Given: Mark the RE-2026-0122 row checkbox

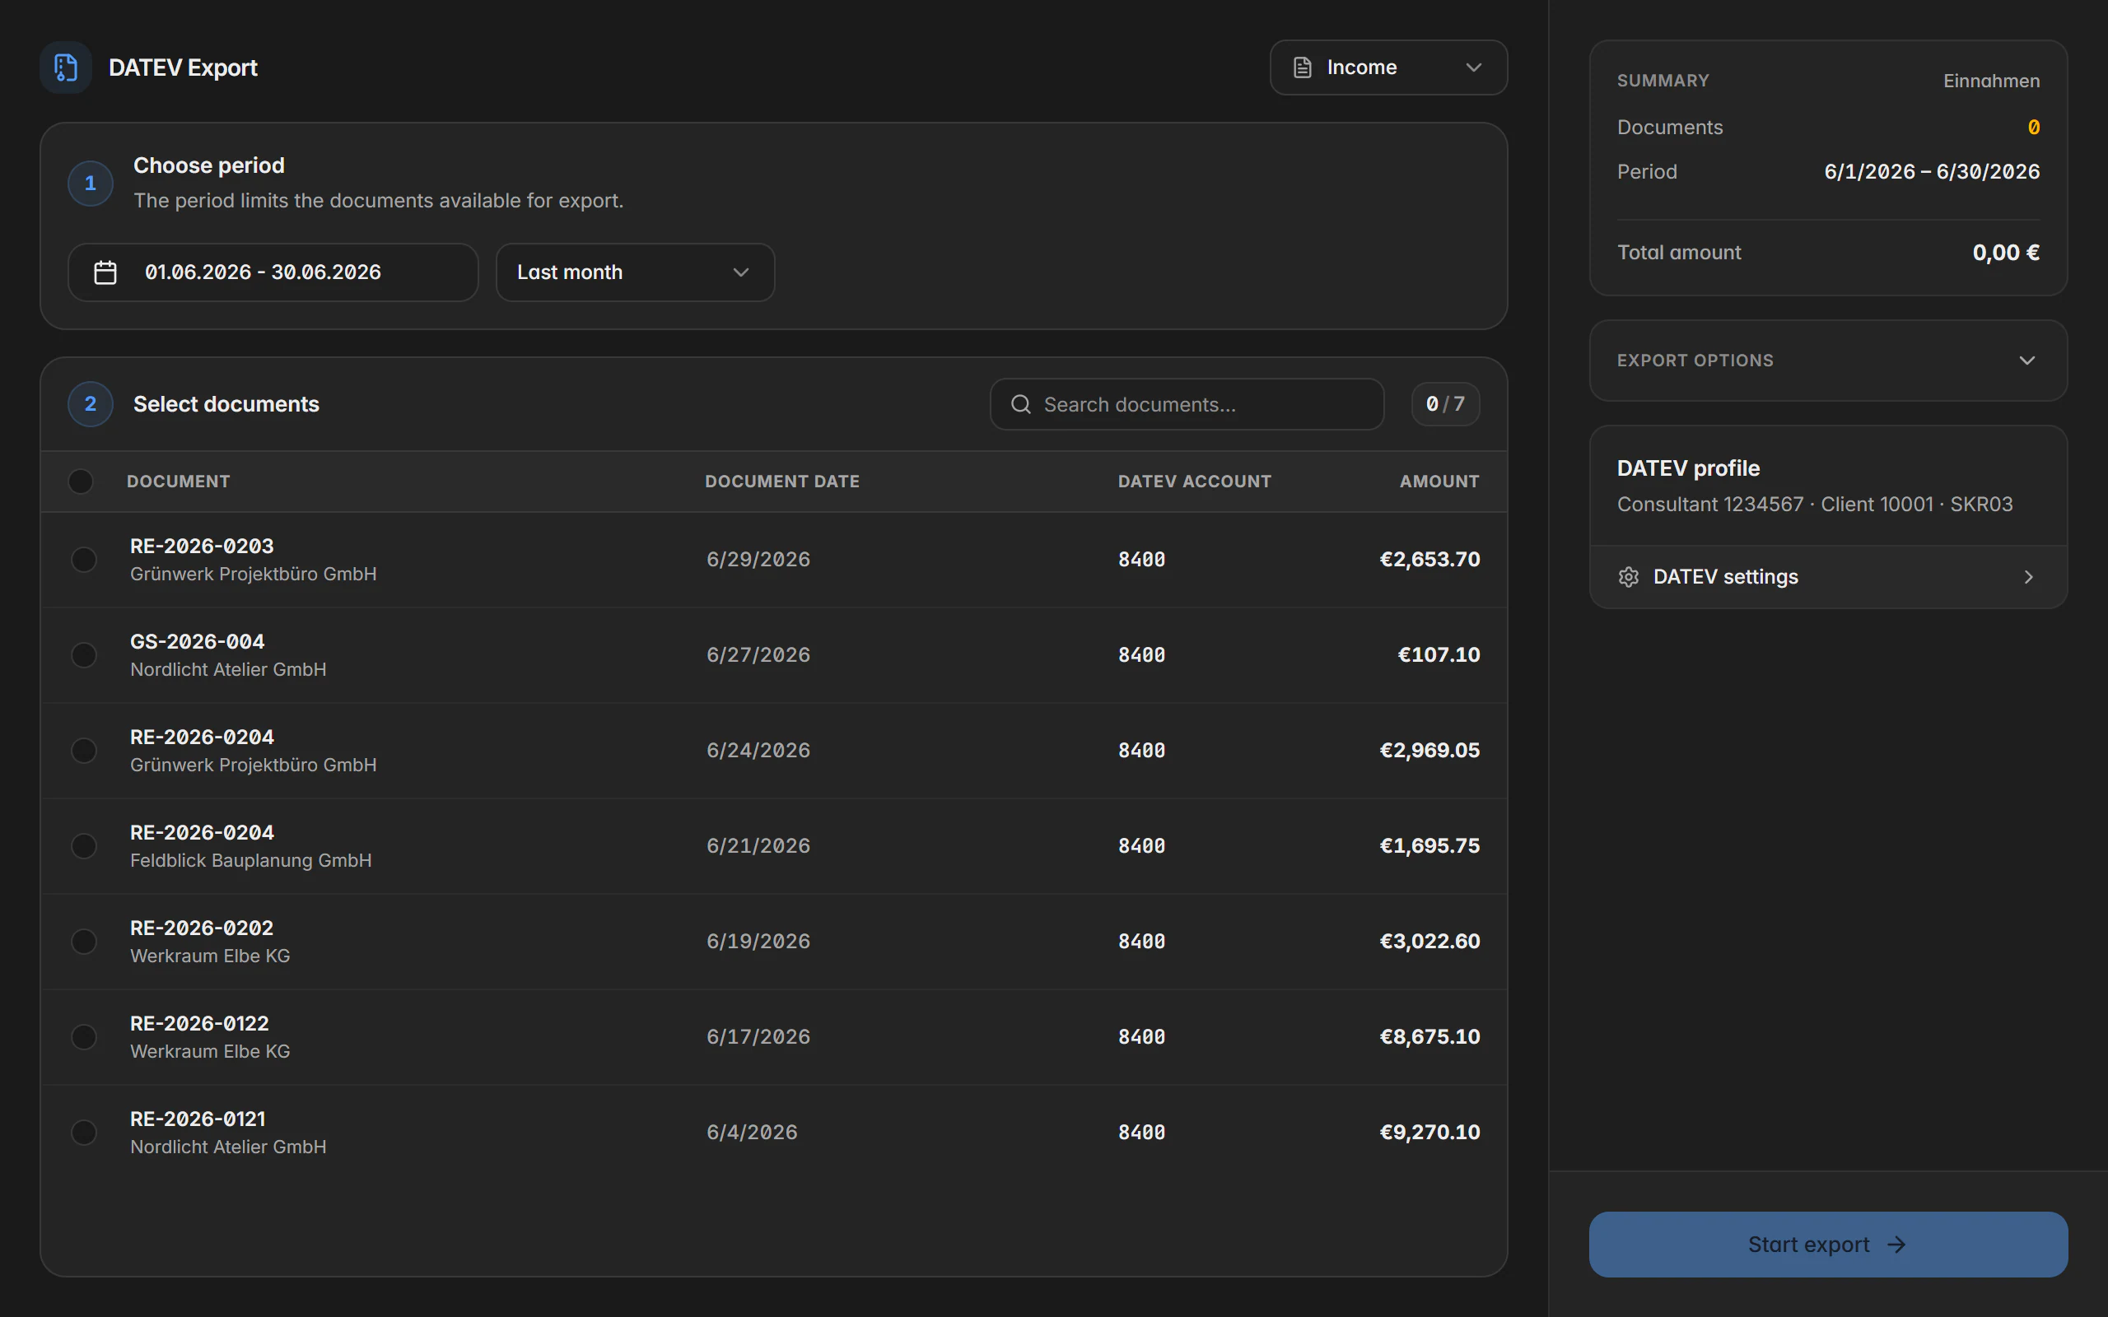Looking at the screenshot, I should pyautogui.click(x=84, y=1036).
